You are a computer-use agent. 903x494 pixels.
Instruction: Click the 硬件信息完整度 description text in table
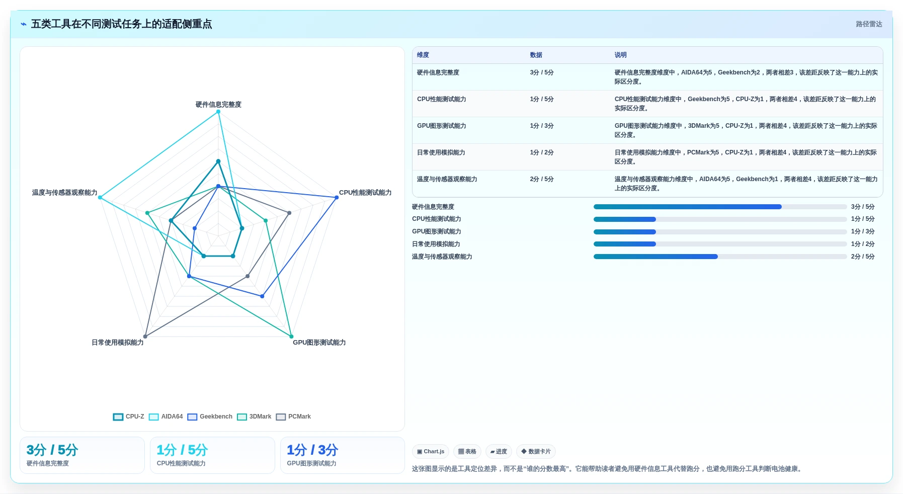click(746, 77)
